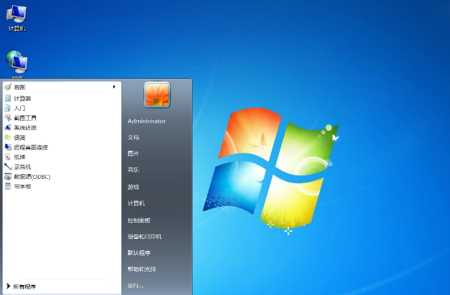Open 计算机 in the Start menu right pane
Image resolution: width=450 pixels, height=295 pixels.
click(x=136, y=203)
